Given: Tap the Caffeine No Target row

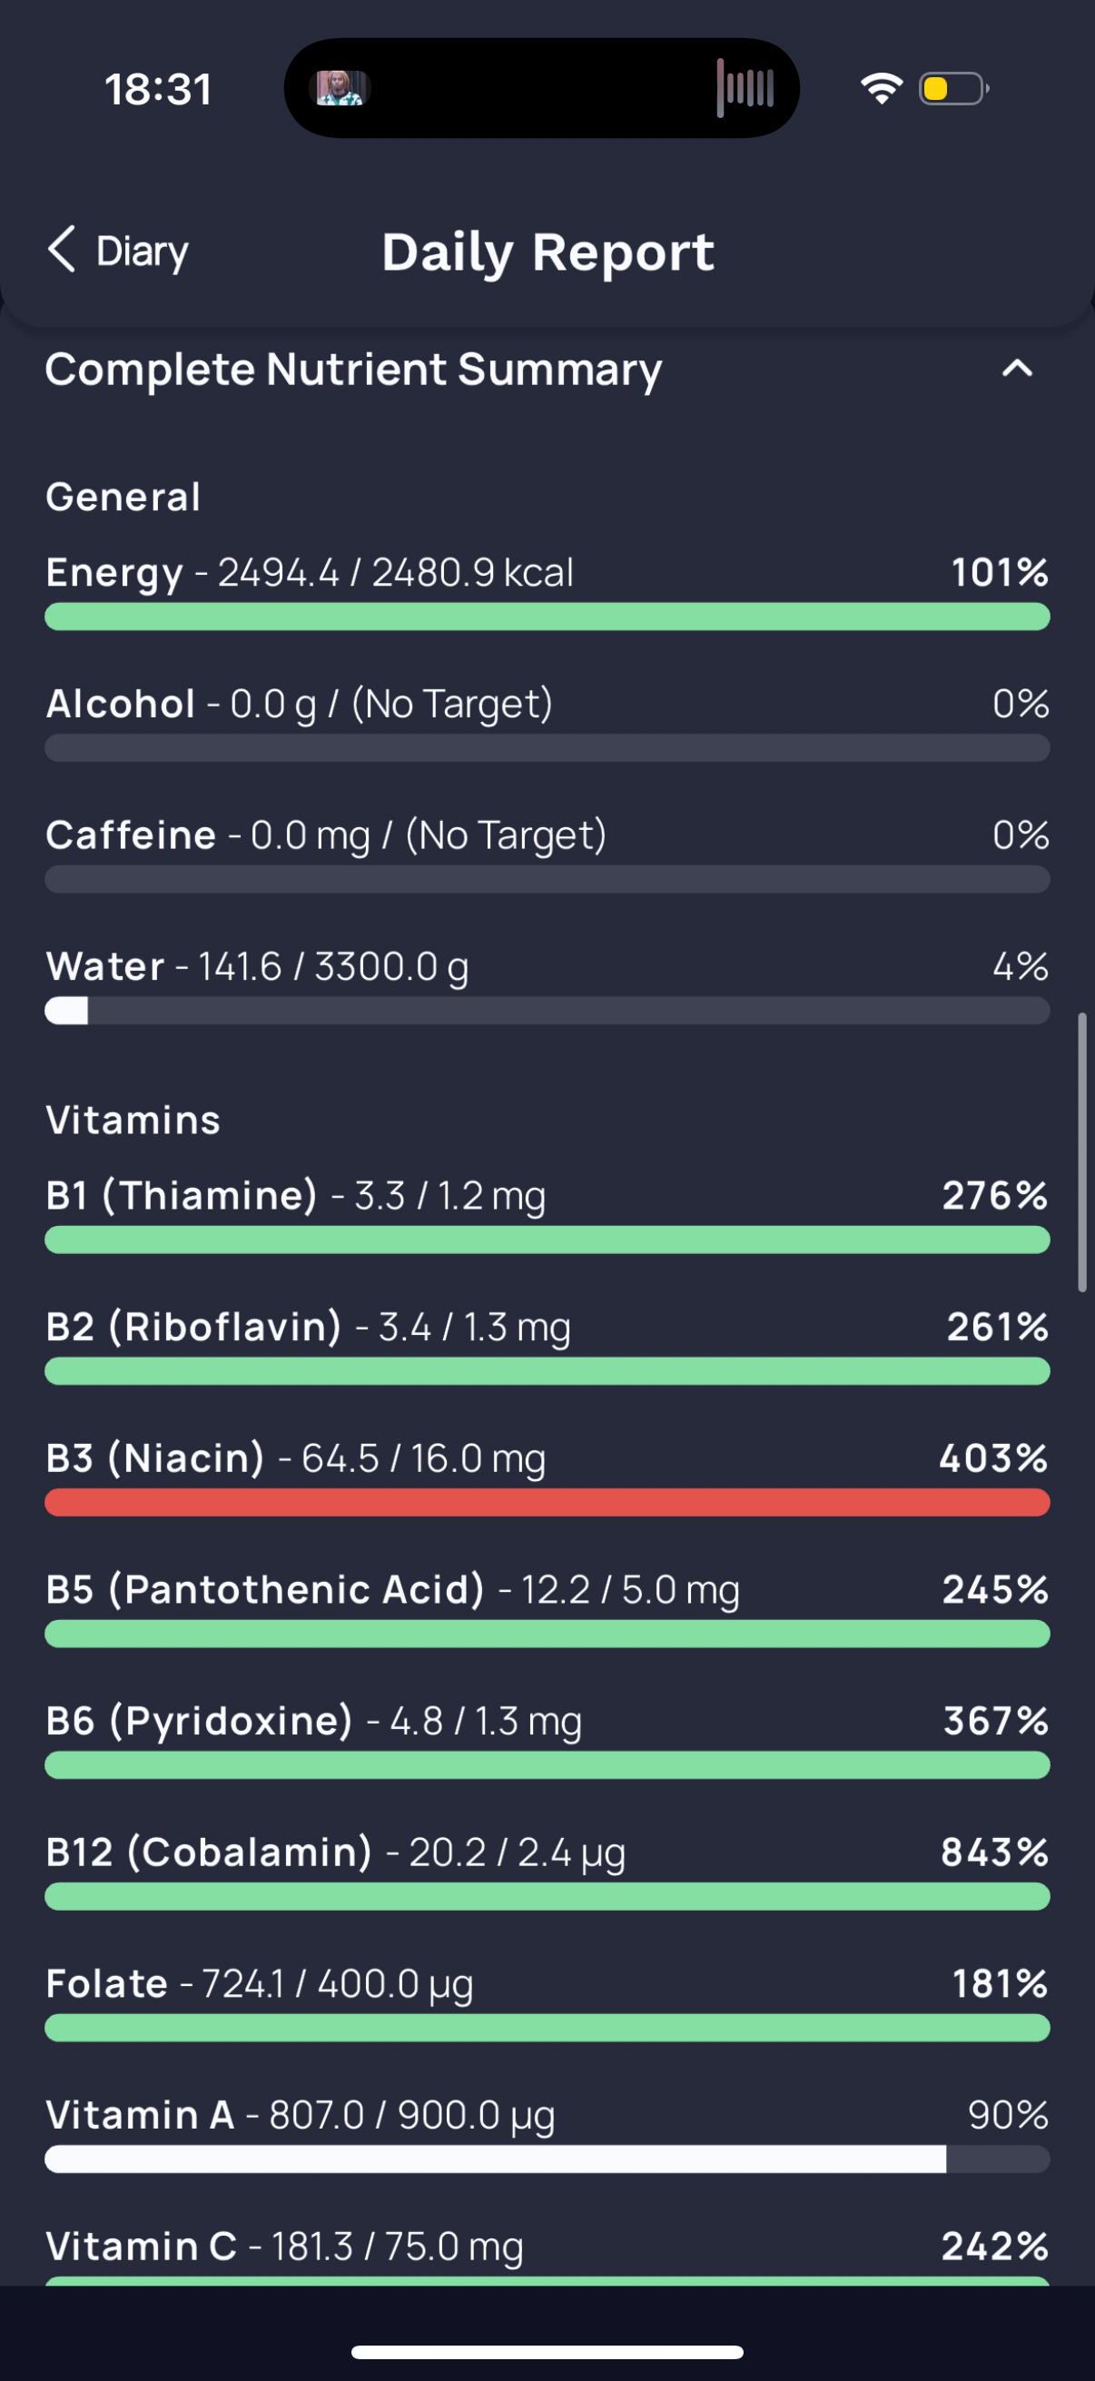Looking at the screenshot, I should [x=547, y=854].
